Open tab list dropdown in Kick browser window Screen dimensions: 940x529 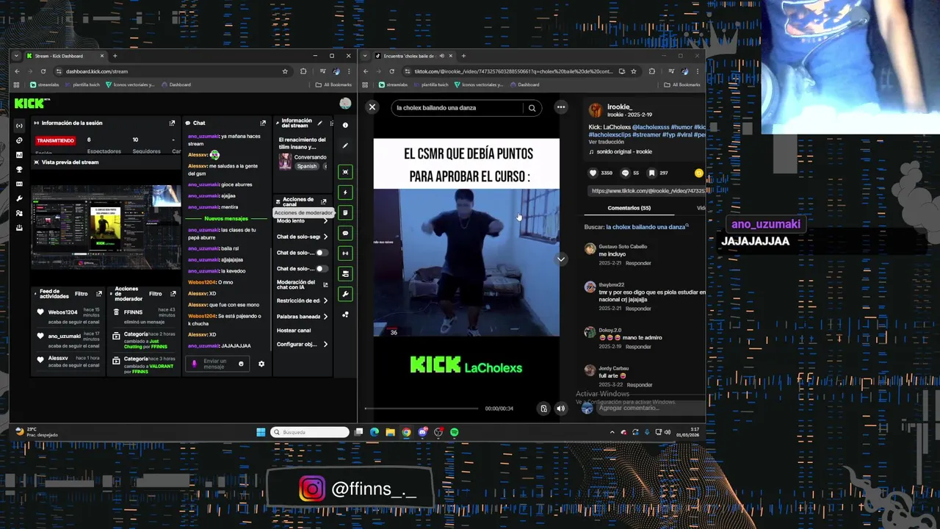(16, 56)
